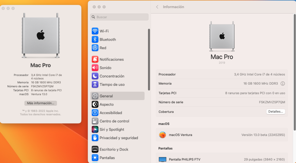Close the About This Mac window
The width and height of the screenshot is (296, 163).
[x=3, y=8]
